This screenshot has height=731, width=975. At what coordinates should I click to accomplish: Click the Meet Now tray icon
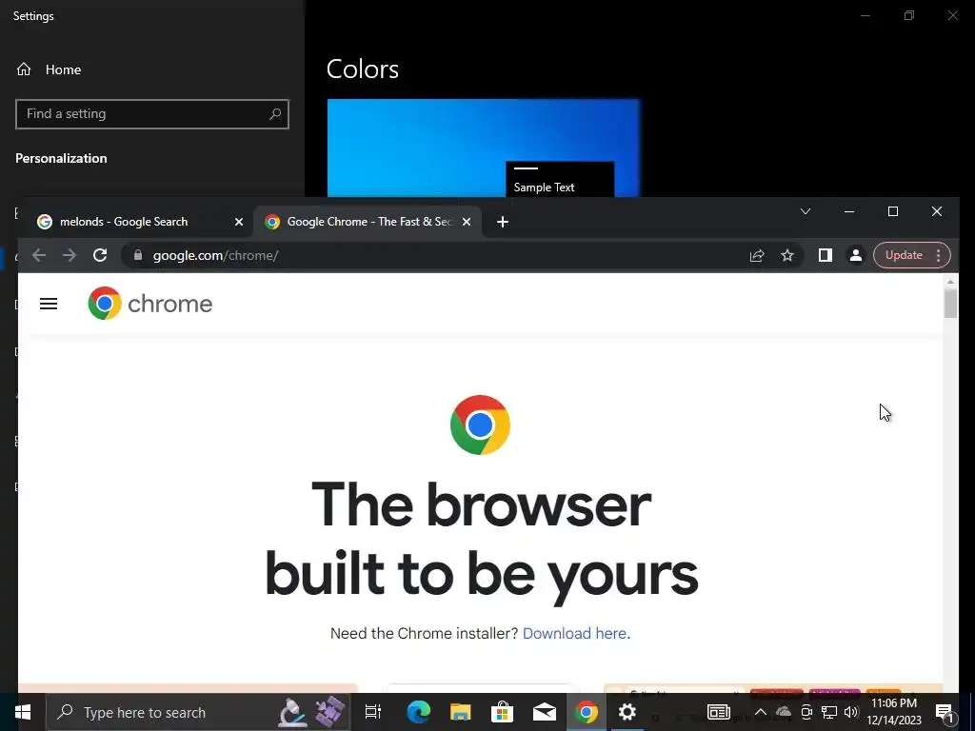pos(806,712)
